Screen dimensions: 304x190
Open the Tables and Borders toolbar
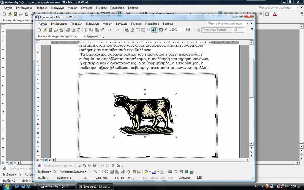[132, 30]
